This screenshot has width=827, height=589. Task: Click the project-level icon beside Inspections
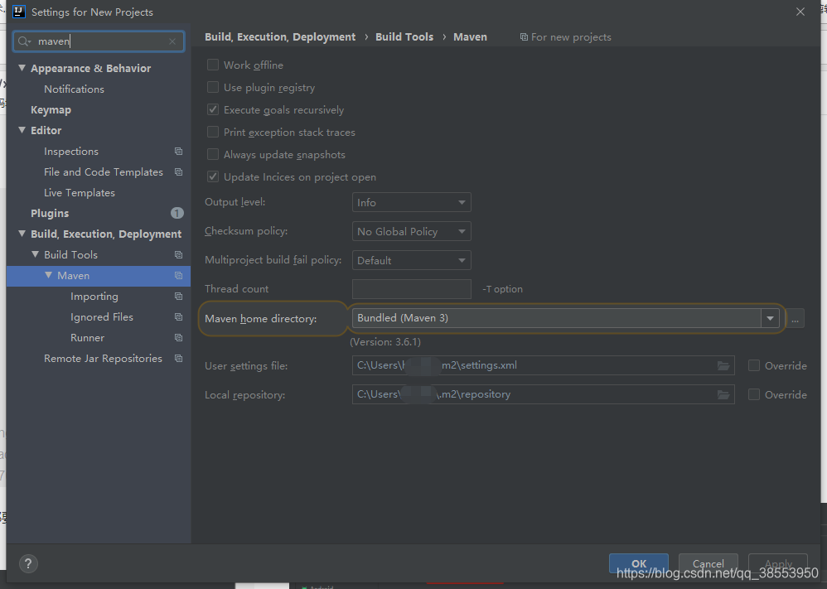[x=178, y=152]
